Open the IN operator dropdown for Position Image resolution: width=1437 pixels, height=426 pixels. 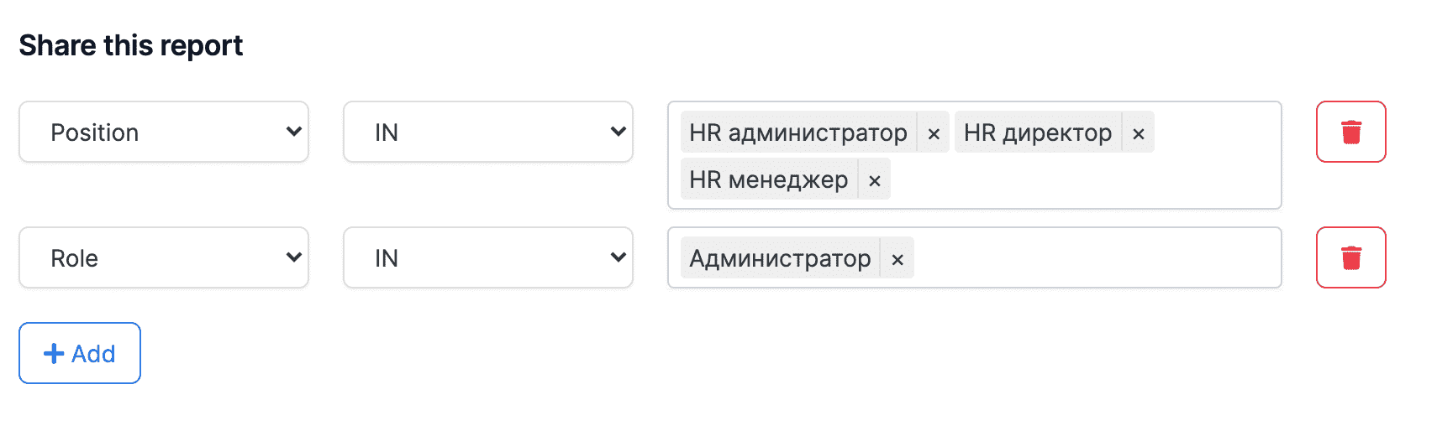click(487, 132)
